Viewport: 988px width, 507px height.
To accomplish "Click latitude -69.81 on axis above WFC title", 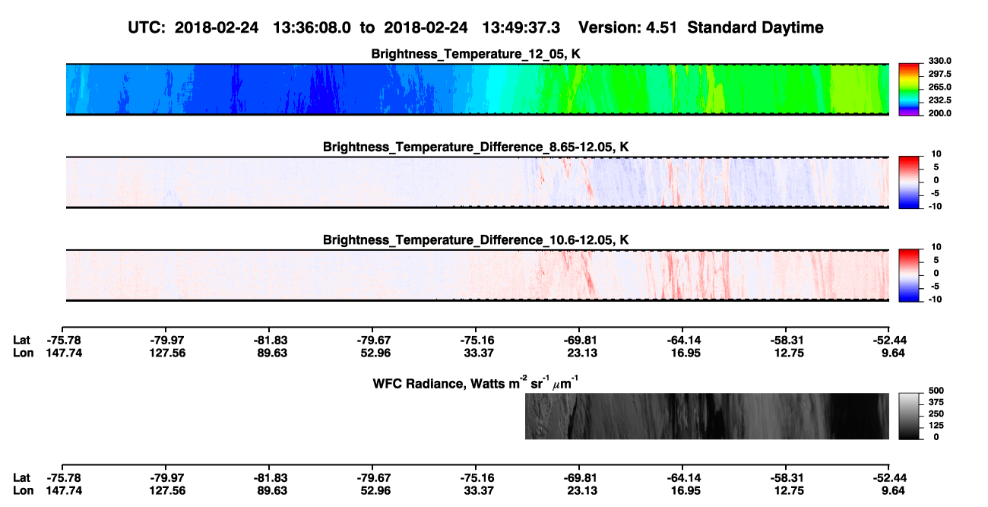I will click(579, 341).
